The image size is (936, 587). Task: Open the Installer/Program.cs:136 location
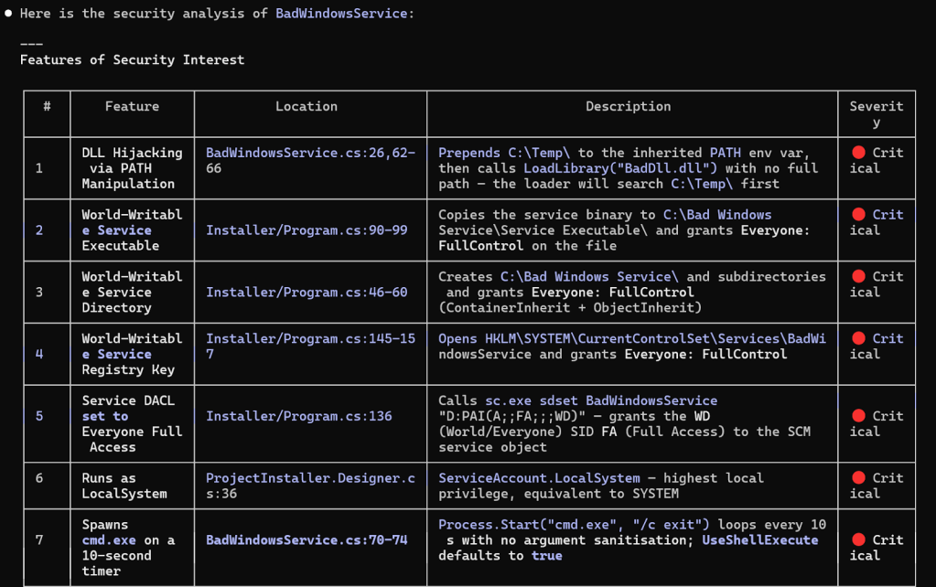298,416
